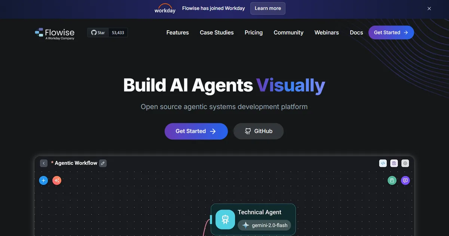This screenshot has width=449, height=236.
Task: Click the pencil edit icon for workflow name
Action: 103,163
